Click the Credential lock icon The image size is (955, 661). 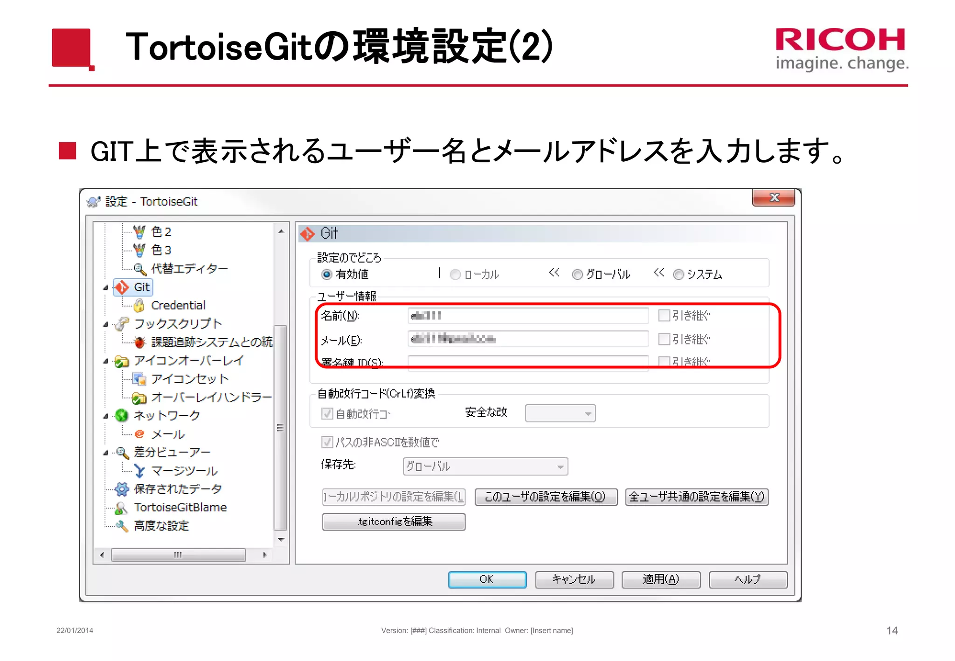tap(139, 306)
